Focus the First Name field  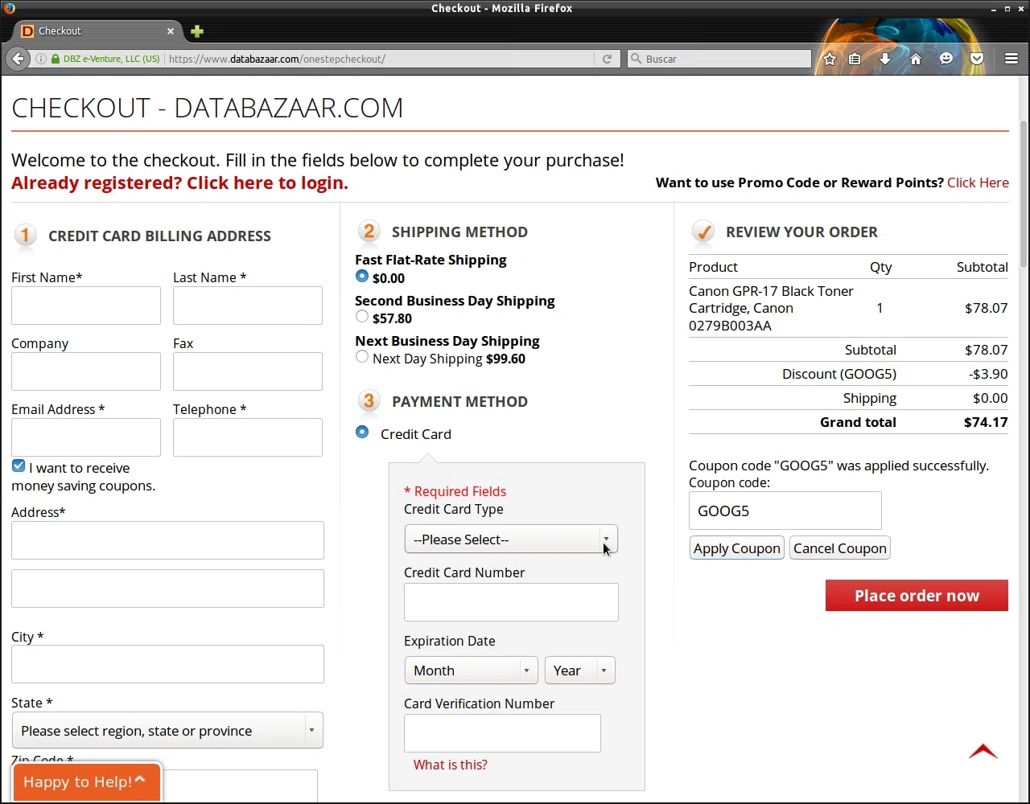(86, 306)
